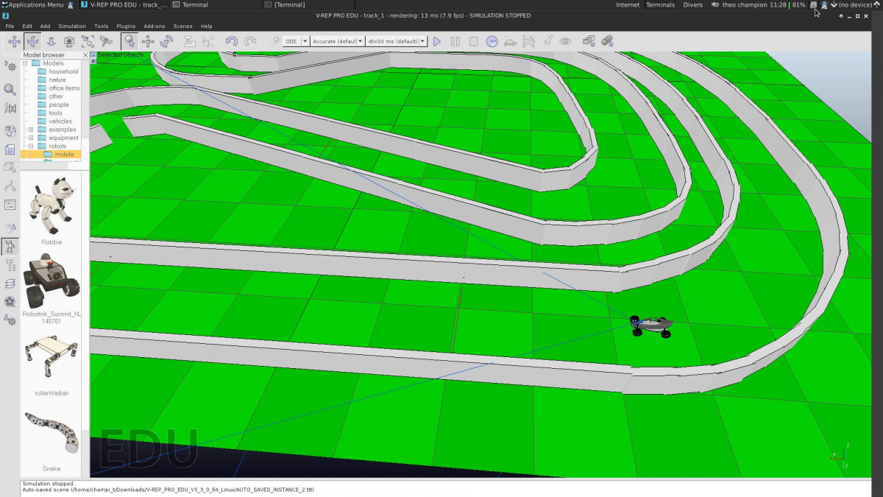Open the Add-ons menu
883x497 pixels.
pyautogui.click(x=155, y=27)
